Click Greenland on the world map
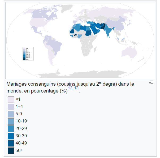This screenshot has width=160, height=158. click(66, 8)
